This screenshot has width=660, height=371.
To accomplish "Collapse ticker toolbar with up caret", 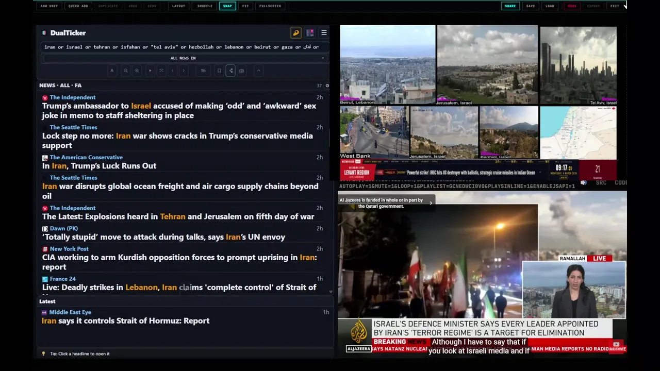I will click(x=258, y=71).
